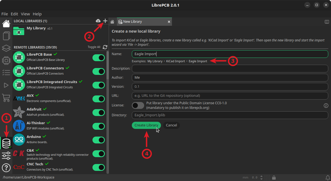
Task: Click the Name input field
Action: click(x=230, y=54)
